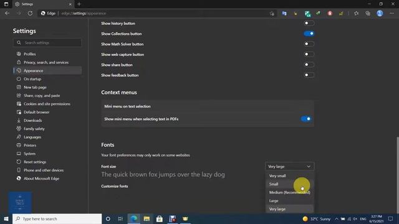399x224 pixels.
Task: Open the tab actions menu icon
Action: (x=6, y=4)
